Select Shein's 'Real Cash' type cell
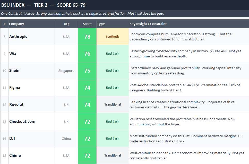 coord(113,71)
